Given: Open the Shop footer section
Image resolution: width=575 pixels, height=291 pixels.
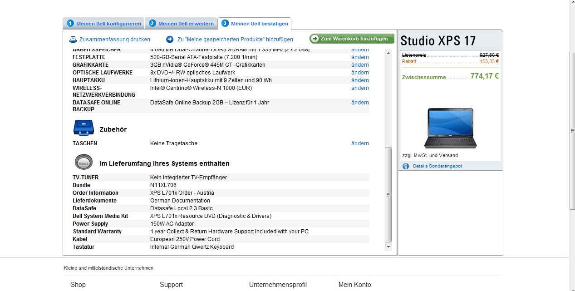Looking at the screenshot, I should click(78, 285).
